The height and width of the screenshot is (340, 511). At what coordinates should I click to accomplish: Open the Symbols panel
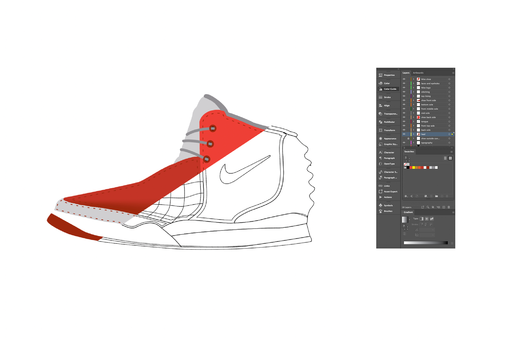tap(388, 205)
